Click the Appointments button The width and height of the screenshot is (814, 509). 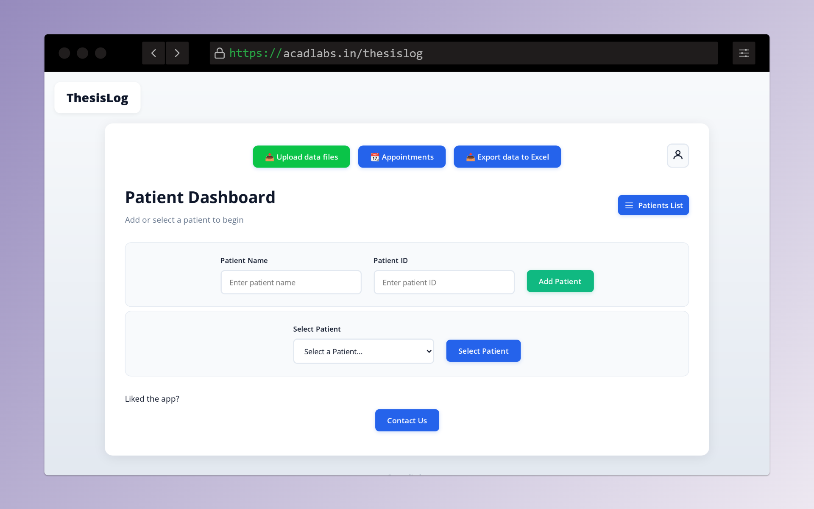402,157
